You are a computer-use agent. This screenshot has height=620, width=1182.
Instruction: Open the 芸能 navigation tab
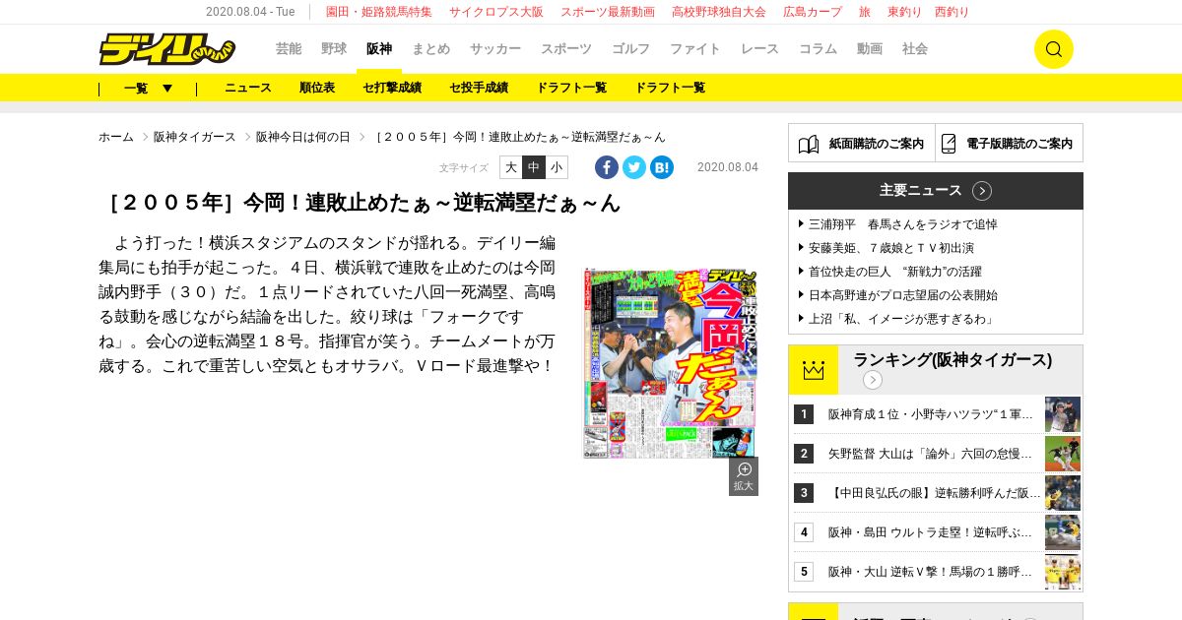[x=289, y=49]
